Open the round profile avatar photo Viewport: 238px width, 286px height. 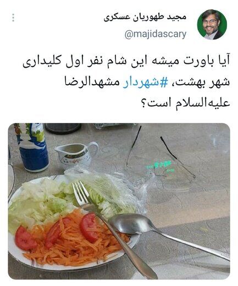212,25
